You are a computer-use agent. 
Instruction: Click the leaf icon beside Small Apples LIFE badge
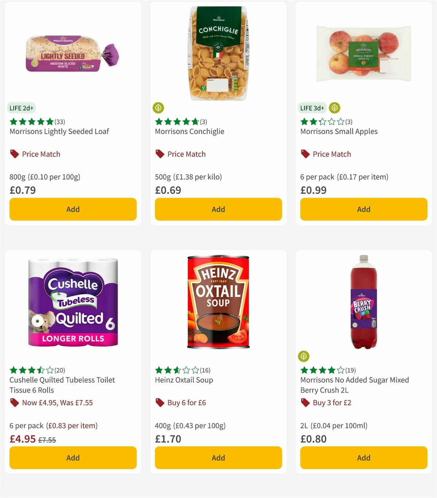pyautogui.click(x=334, y=108)
